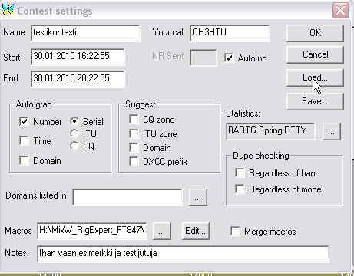Open browse dialog for Statistics file
354x276 pixels.
tap(332, 132)
